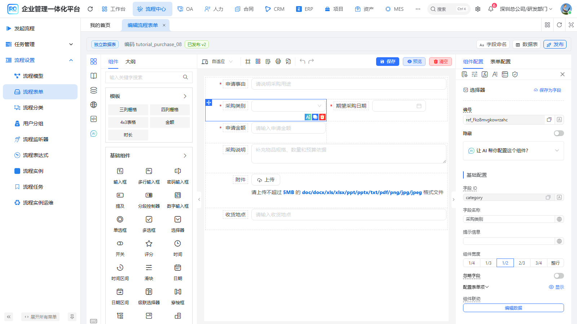Undo the last form edit

pos(302,62)
